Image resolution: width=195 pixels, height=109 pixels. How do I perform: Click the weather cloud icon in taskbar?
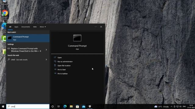(x=156, y=106)
